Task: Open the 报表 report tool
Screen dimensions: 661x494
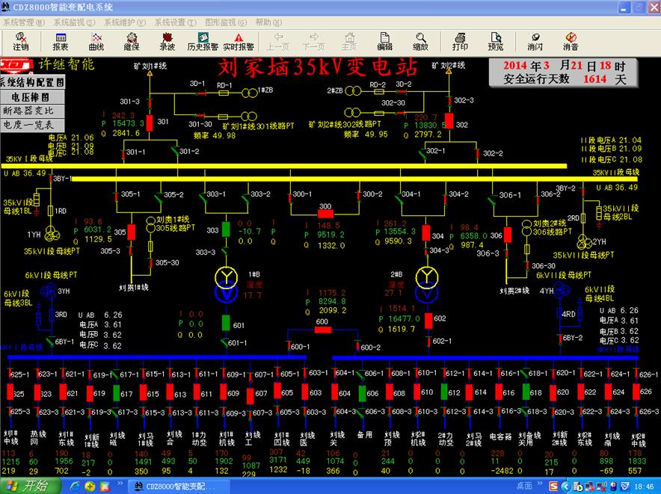Action: 60,41
